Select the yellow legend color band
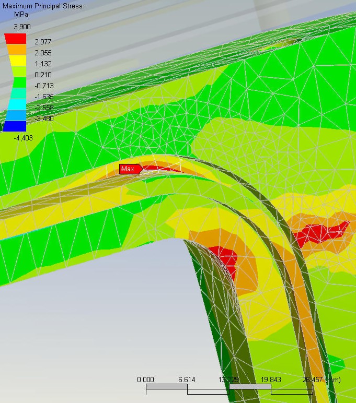The width and height of the screenshot is (356, 403). [15, 60]
